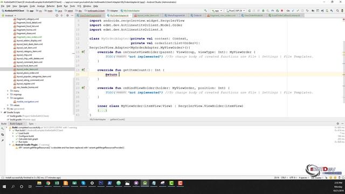Screen dimensions: 345x194
Task: Expand the mipmap folder in project tree
Action: point(8,94)
